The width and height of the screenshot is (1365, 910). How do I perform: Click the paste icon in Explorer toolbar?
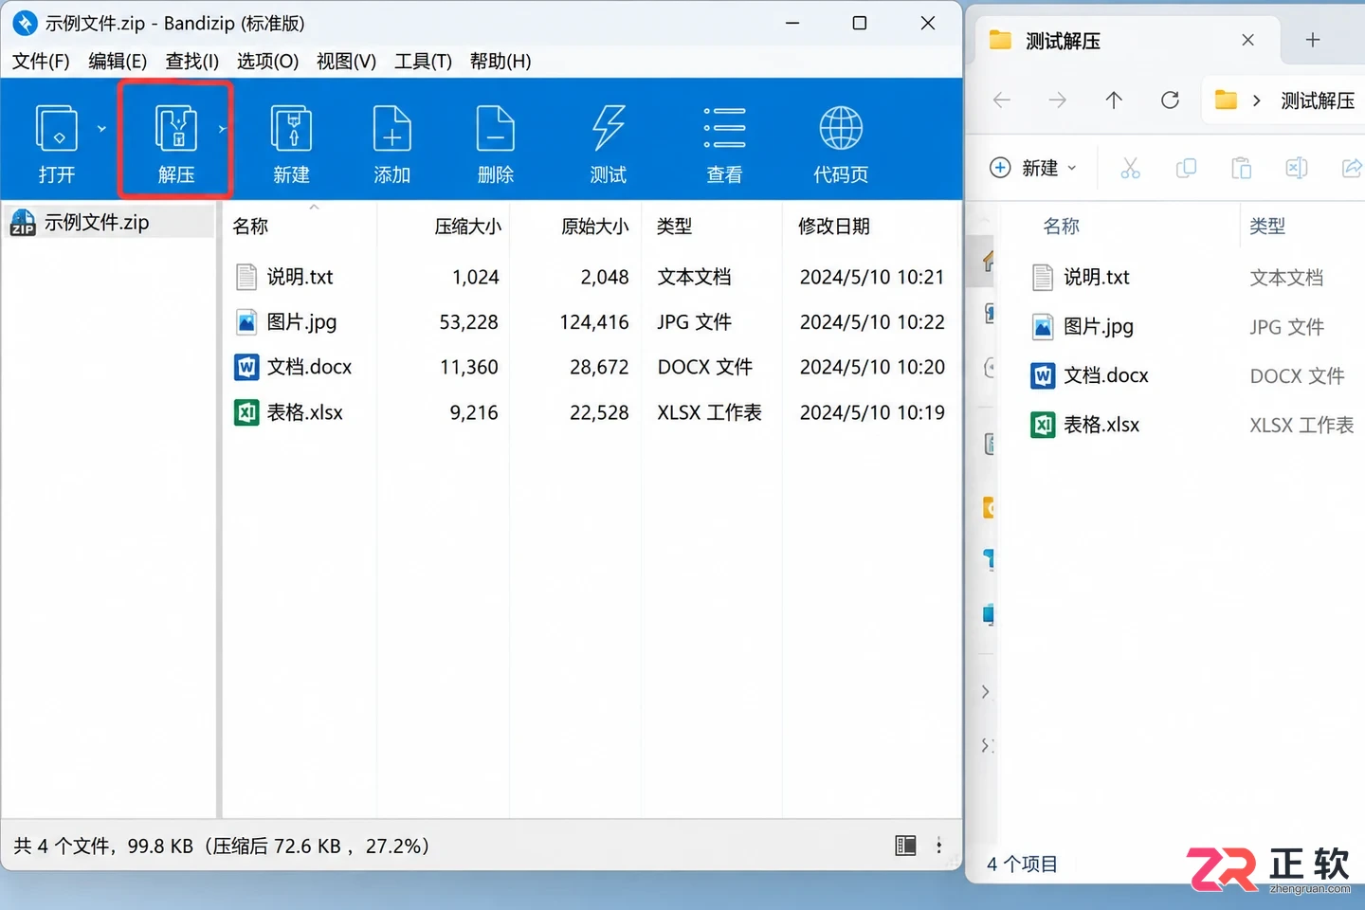[x=1241, y=169]
